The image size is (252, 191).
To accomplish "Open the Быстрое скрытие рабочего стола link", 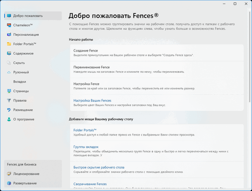I will (x=99, y=167).
